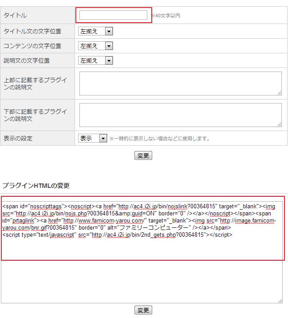This screenshot has width=288, height=318.
Task: Open the コンテンツの文字位置 dropdown
Action: 95,46
